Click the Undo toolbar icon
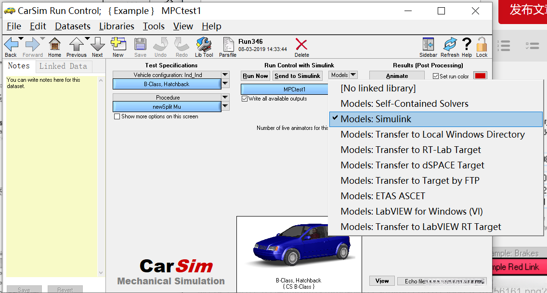 160,44
